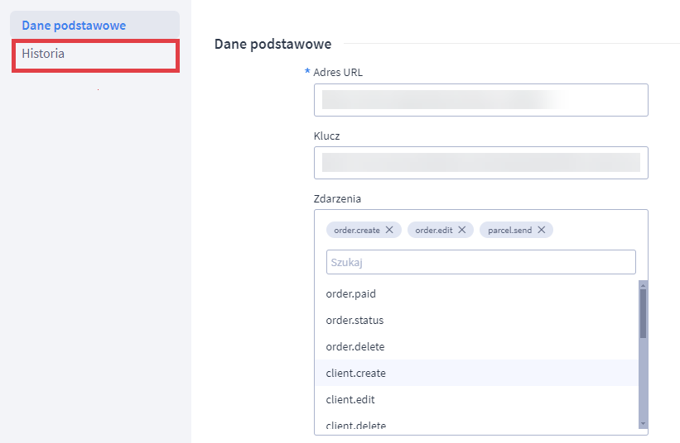
Task: Choose client.edit from the events list
Action: point(350,399)
